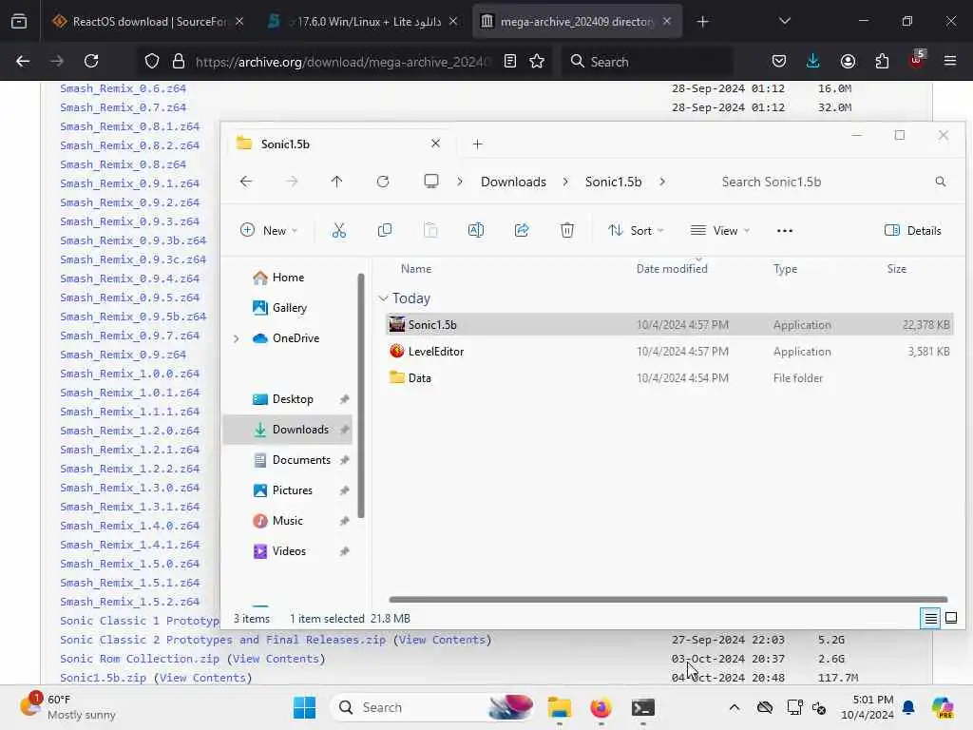The image size is (973, 730).
Task: Open File Explorer from the taskbar
Action: pos(559,707)
